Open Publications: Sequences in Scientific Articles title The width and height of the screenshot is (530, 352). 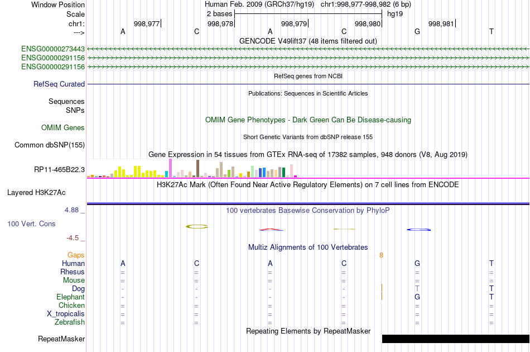click(x=309, y=93)
